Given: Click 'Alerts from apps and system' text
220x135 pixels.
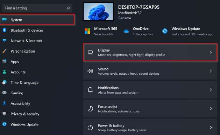Looking at the screenshot, I should click(118, 93).
